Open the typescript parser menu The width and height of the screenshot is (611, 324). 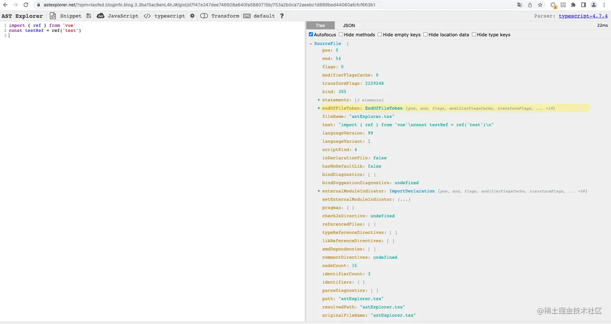164,16
